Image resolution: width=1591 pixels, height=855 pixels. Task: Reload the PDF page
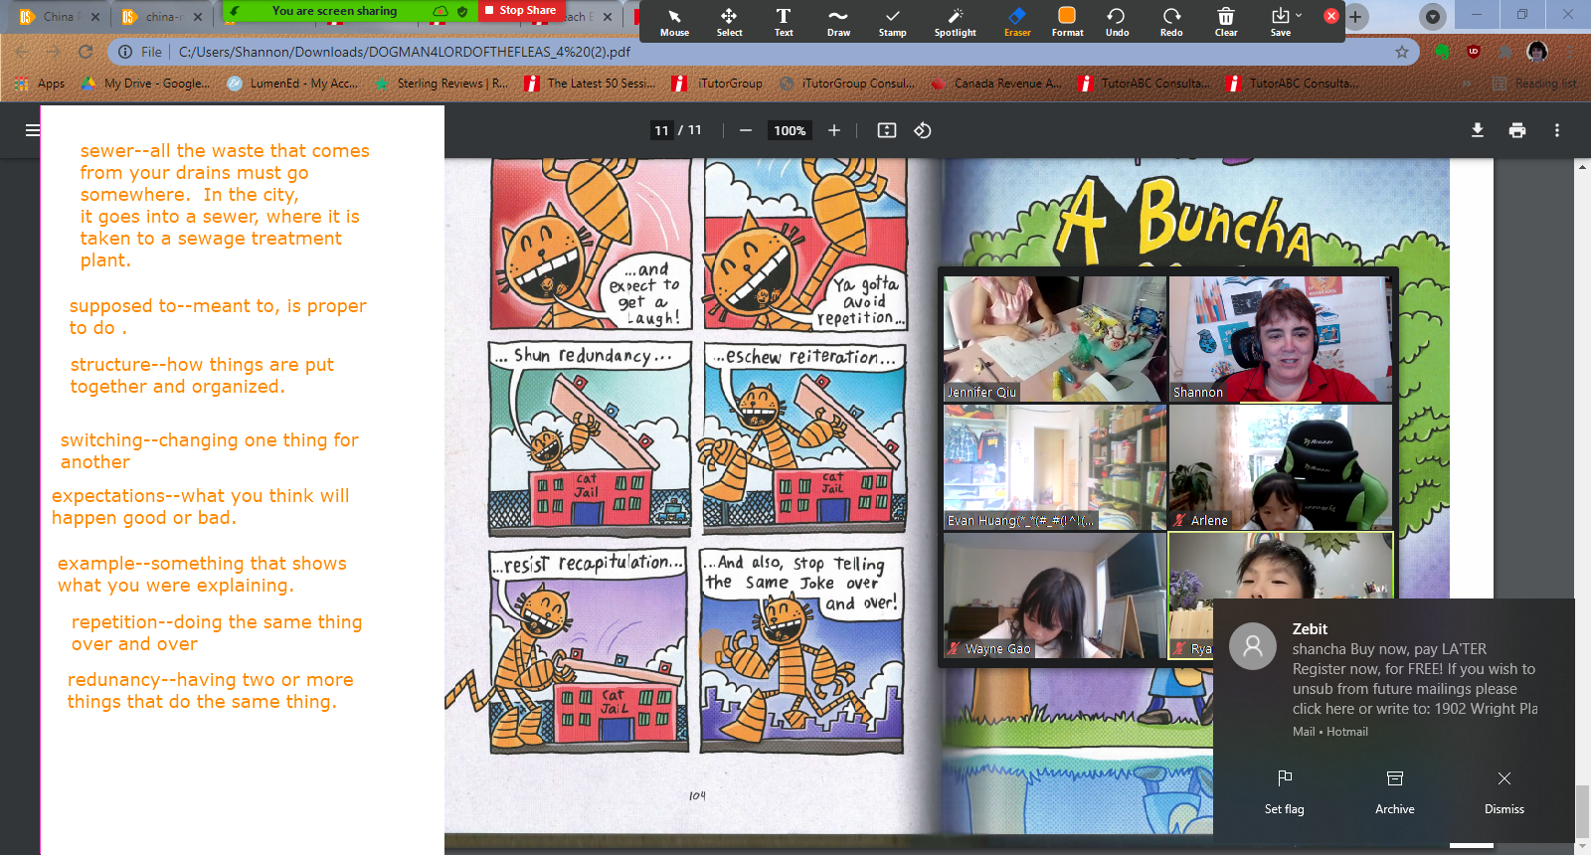(86, 52)
